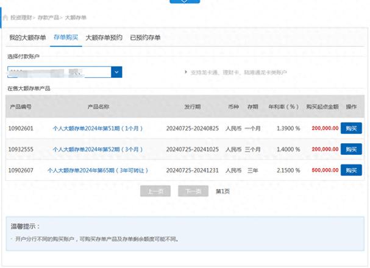Click the blue chevron button at top
Screen dimensions: 370x268
pos(185,1)
